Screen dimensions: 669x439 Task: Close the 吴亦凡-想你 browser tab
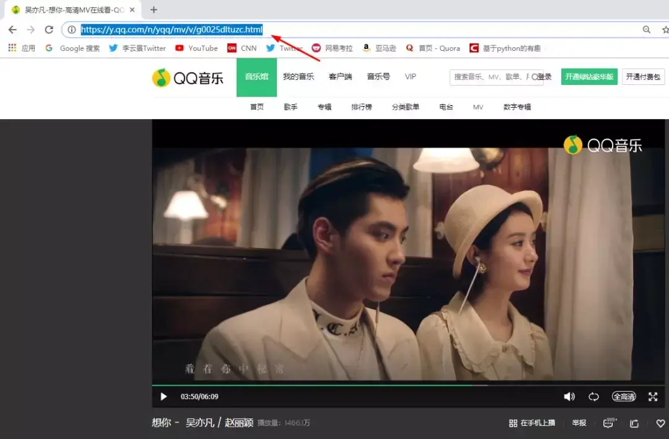tap(132, 9)
